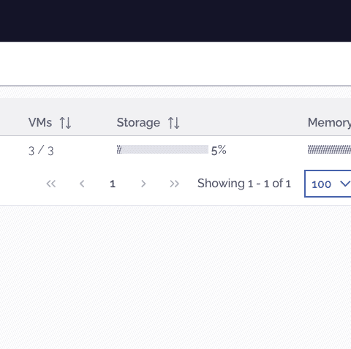
Task: Click the empty hatched area below the table
Action: click(x=175, y=277)
